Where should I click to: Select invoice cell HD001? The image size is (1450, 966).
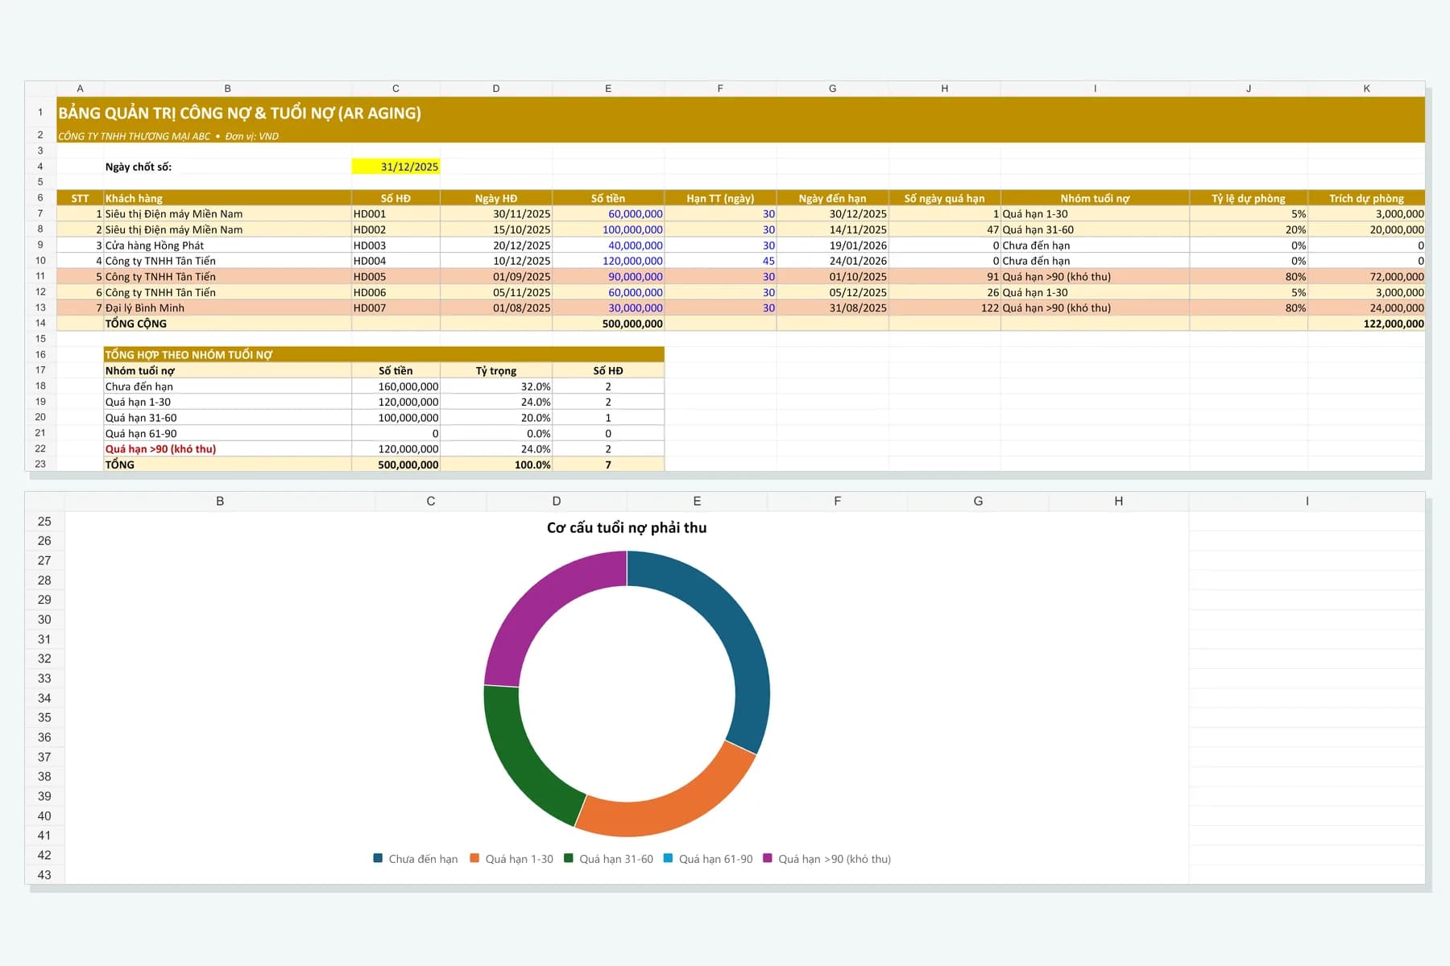coord(396,214)
